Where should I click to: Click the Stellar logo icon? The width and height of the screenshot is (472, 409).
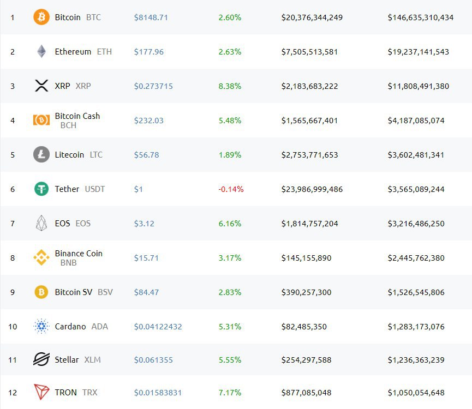(x=41, y=360)
